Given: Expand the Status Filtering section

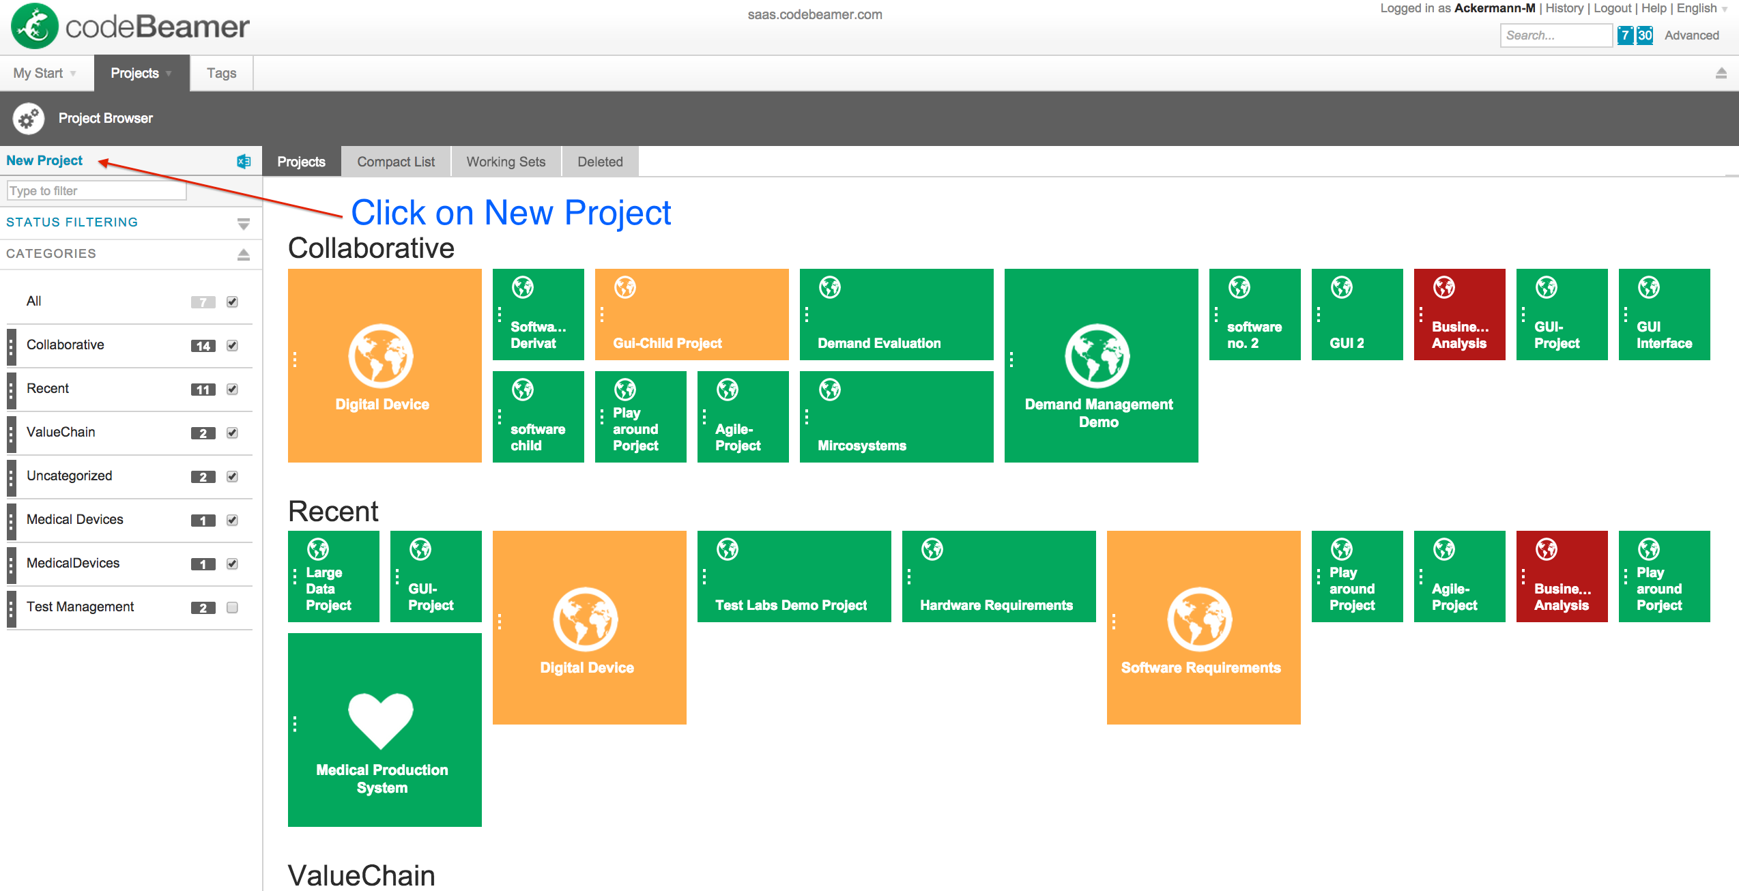Looking at the screenshot, I should (x=243, y=224).
